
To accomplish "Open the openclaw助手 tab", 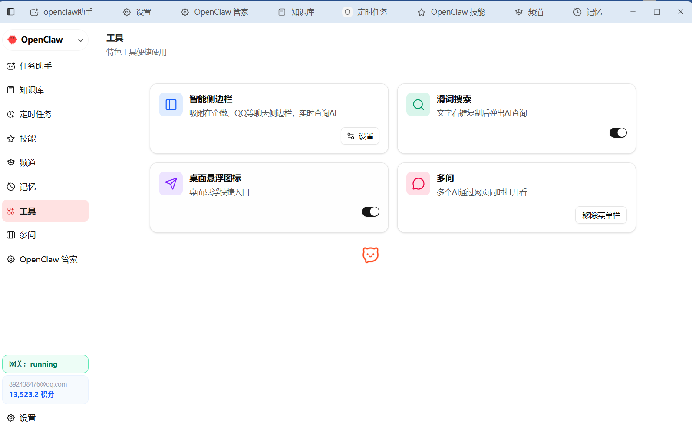I will click(x=61, y=12).
